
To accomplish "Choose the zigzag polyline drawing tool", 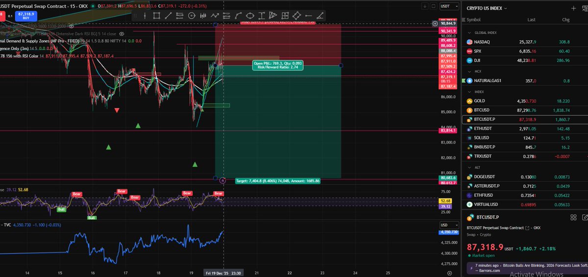I will [x=215, y=15].
